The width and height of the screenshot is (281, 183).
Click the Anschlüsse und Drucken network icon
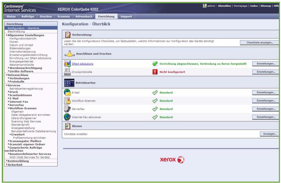(69, 54)
